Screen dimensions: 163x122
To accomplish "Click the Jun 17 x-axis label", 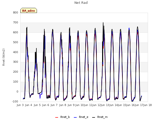I will (139, 105).
